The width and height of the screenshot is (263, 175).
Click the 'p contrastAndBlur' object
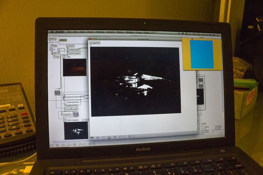point(71,109)
